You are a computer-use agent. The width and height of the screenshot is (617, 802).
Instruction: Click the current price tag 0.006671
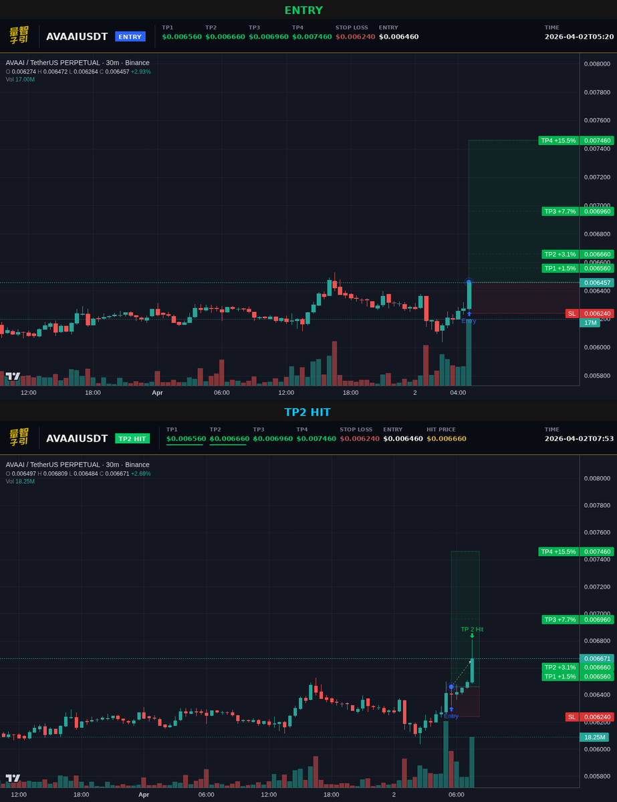[x=597, y=658]
